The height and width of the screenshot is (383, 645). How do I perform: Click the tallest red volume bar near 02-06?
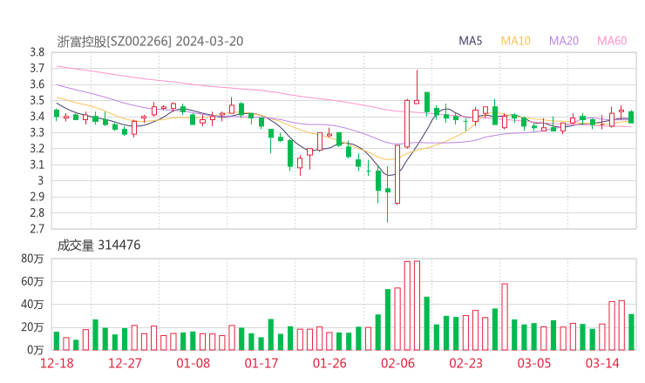coord(417,306)
